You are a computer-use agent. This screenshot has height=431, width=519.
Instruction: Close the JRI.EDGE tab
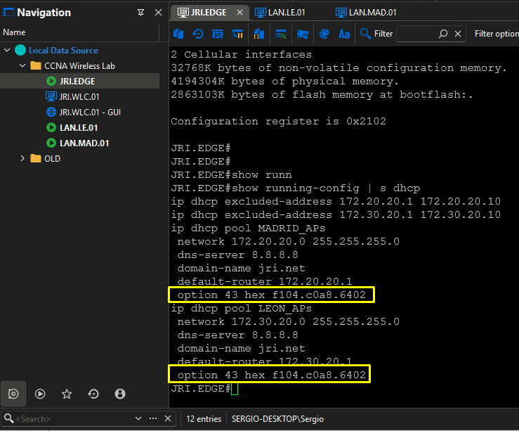(240, 13)
